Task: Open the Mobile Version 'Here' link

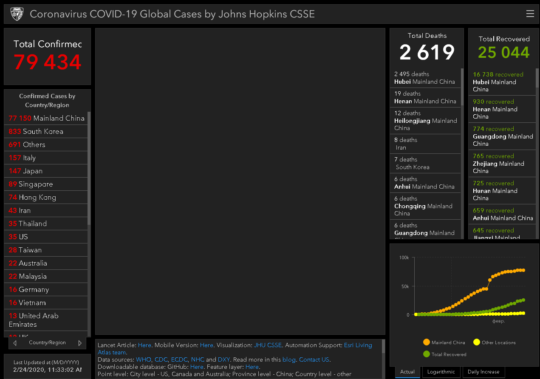Action: 206,345
